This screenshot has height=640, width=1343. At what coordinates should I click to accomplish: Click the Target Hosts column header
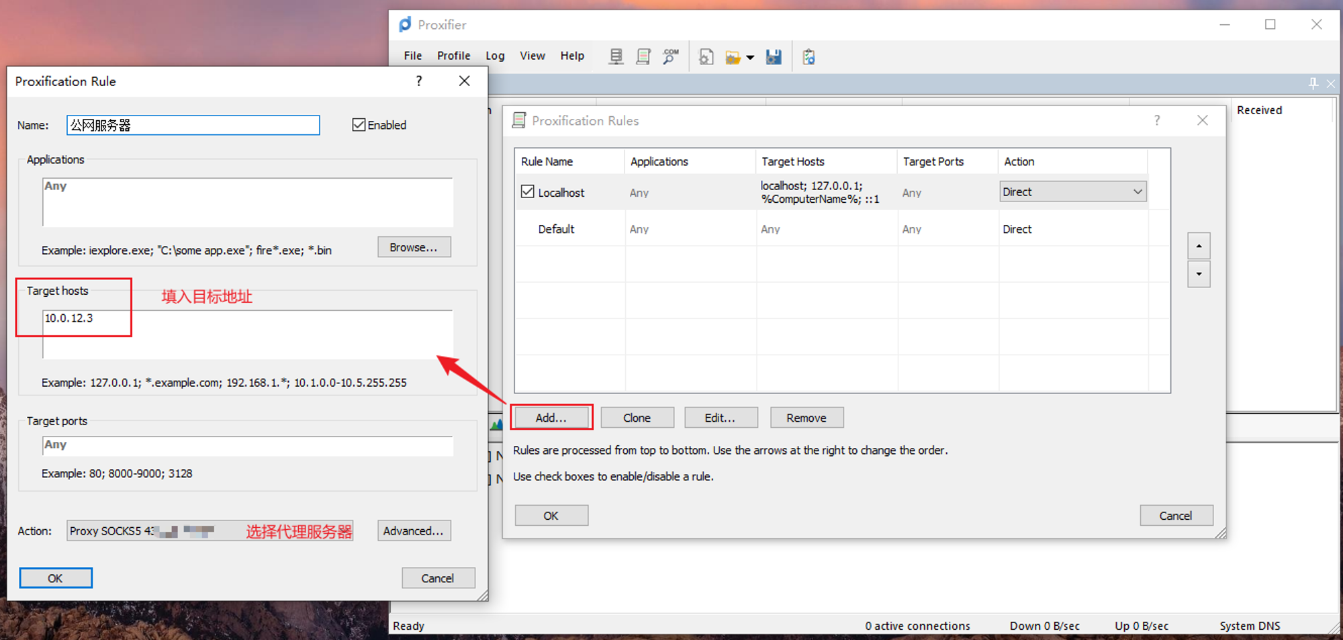(827, 161)
